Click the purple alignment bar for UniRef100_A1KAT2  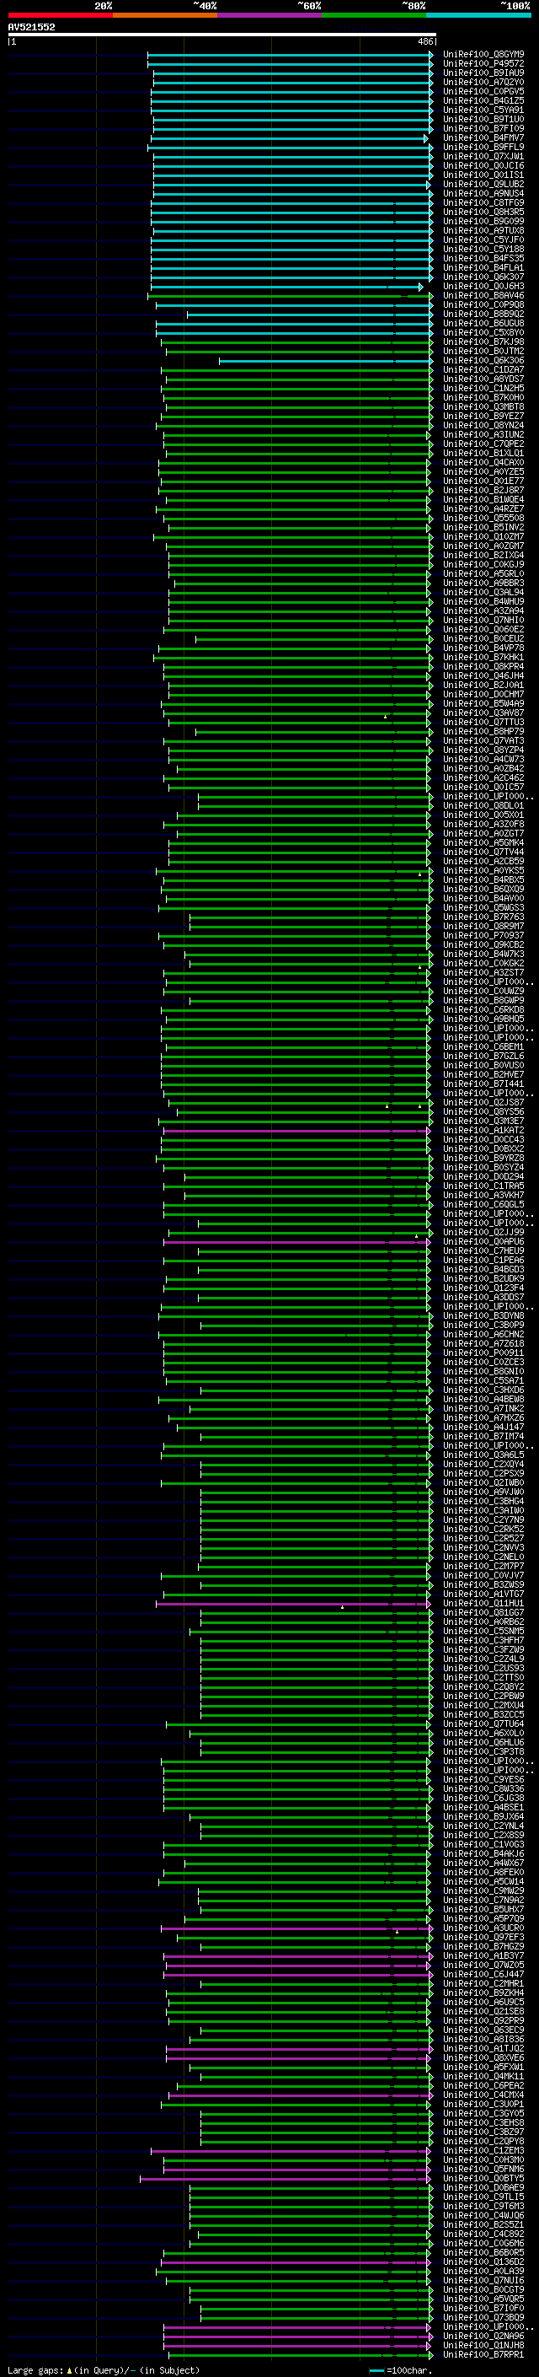point(296,1131)
